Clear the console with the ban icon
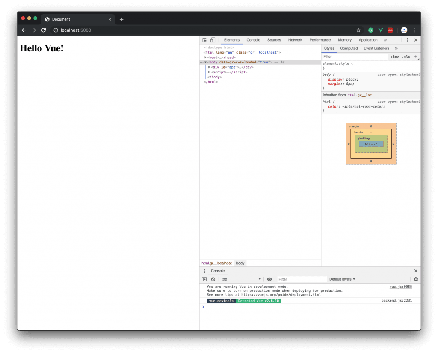The height and width of the screenshot is (353, 438). click(x=213, y=279)
